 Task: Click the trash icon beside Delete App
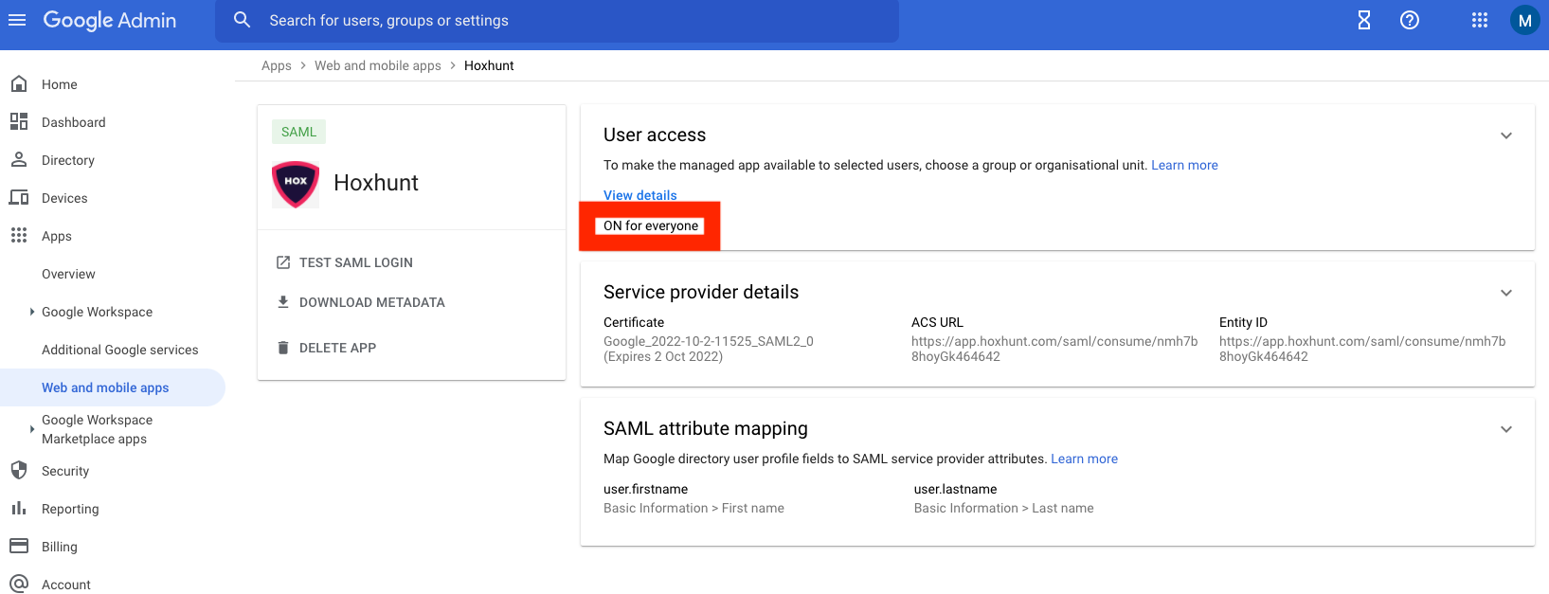pyautogui.click(x=282, y=348)
